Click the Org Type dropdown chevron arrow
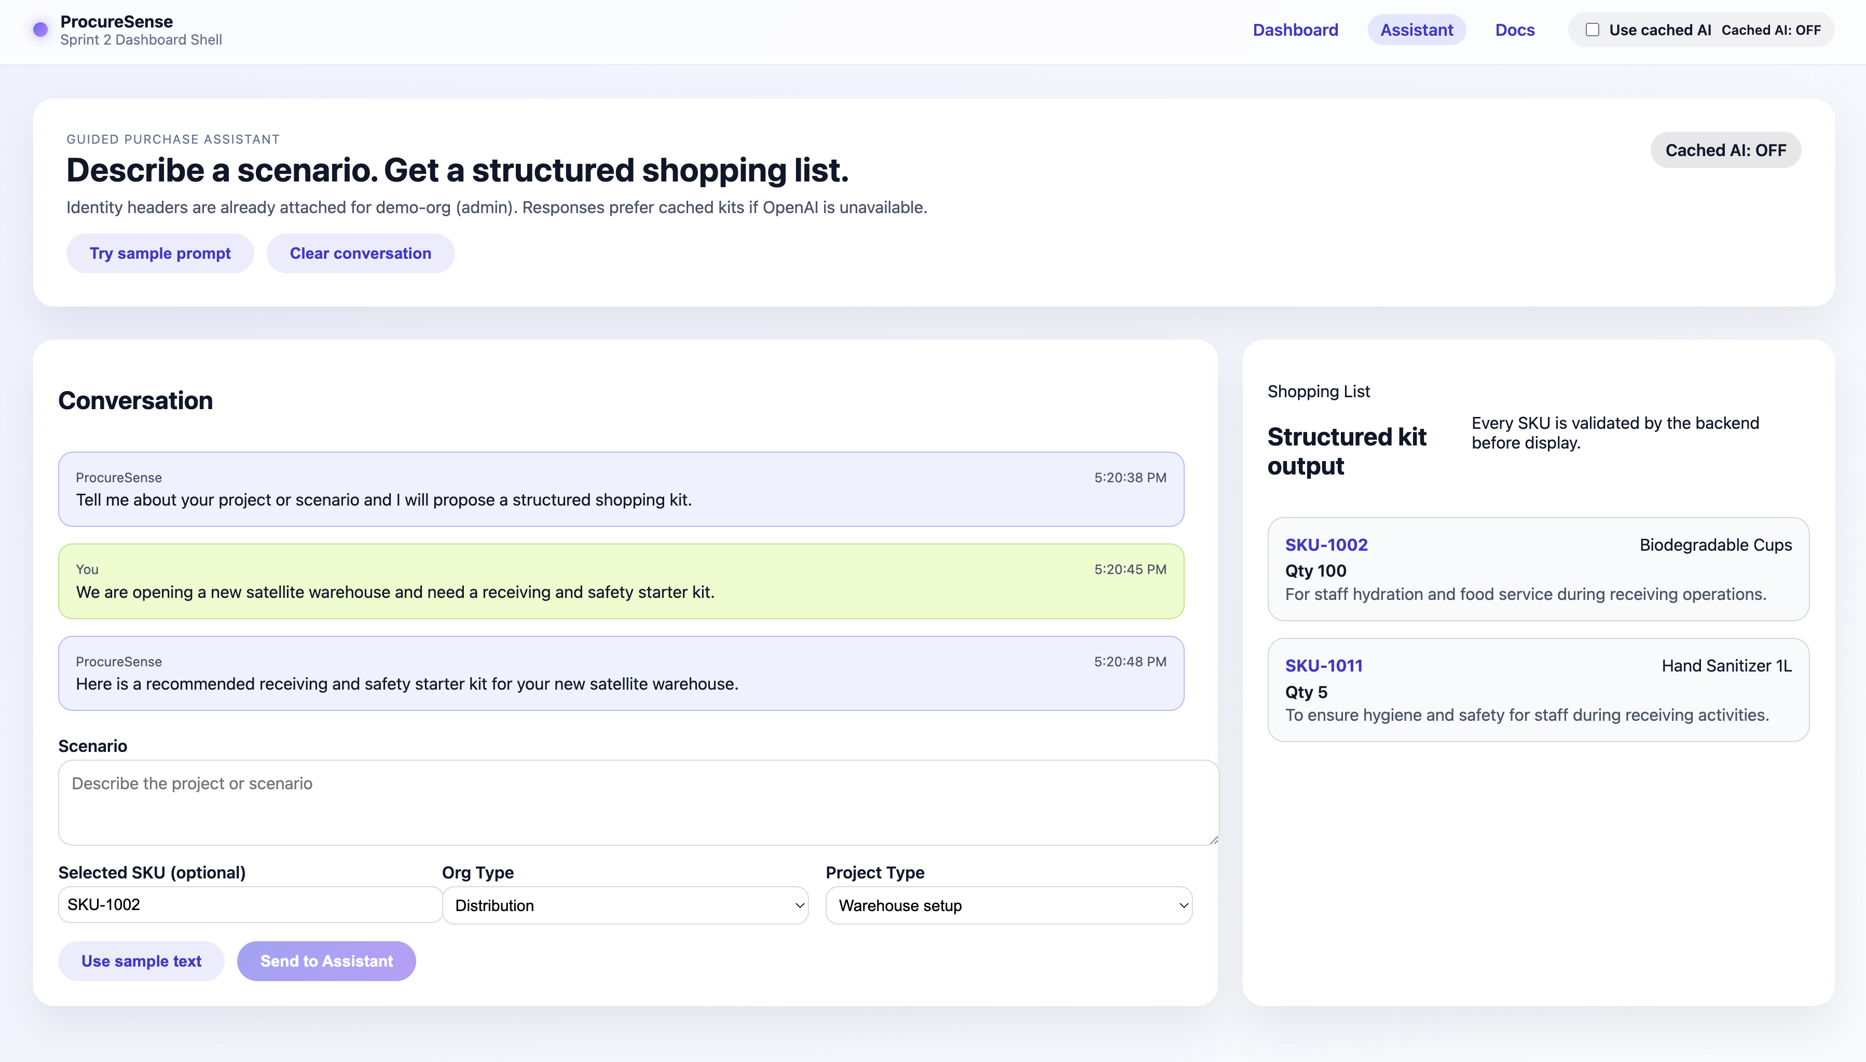Screen dimensions: 1866x1062 (799, 905)
